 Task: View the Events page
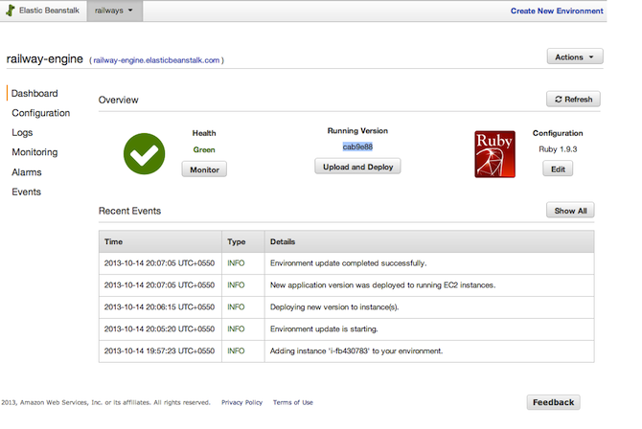click(27, 192)
